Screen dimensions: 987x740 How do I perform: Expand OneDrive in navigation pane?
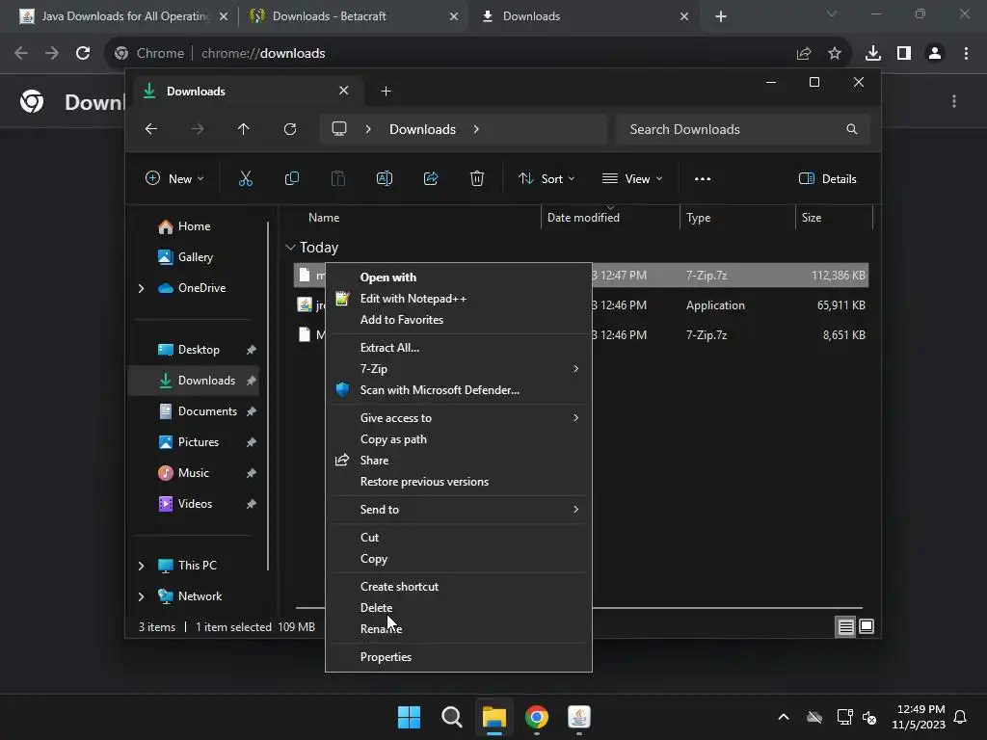click(x=141, y=288)
